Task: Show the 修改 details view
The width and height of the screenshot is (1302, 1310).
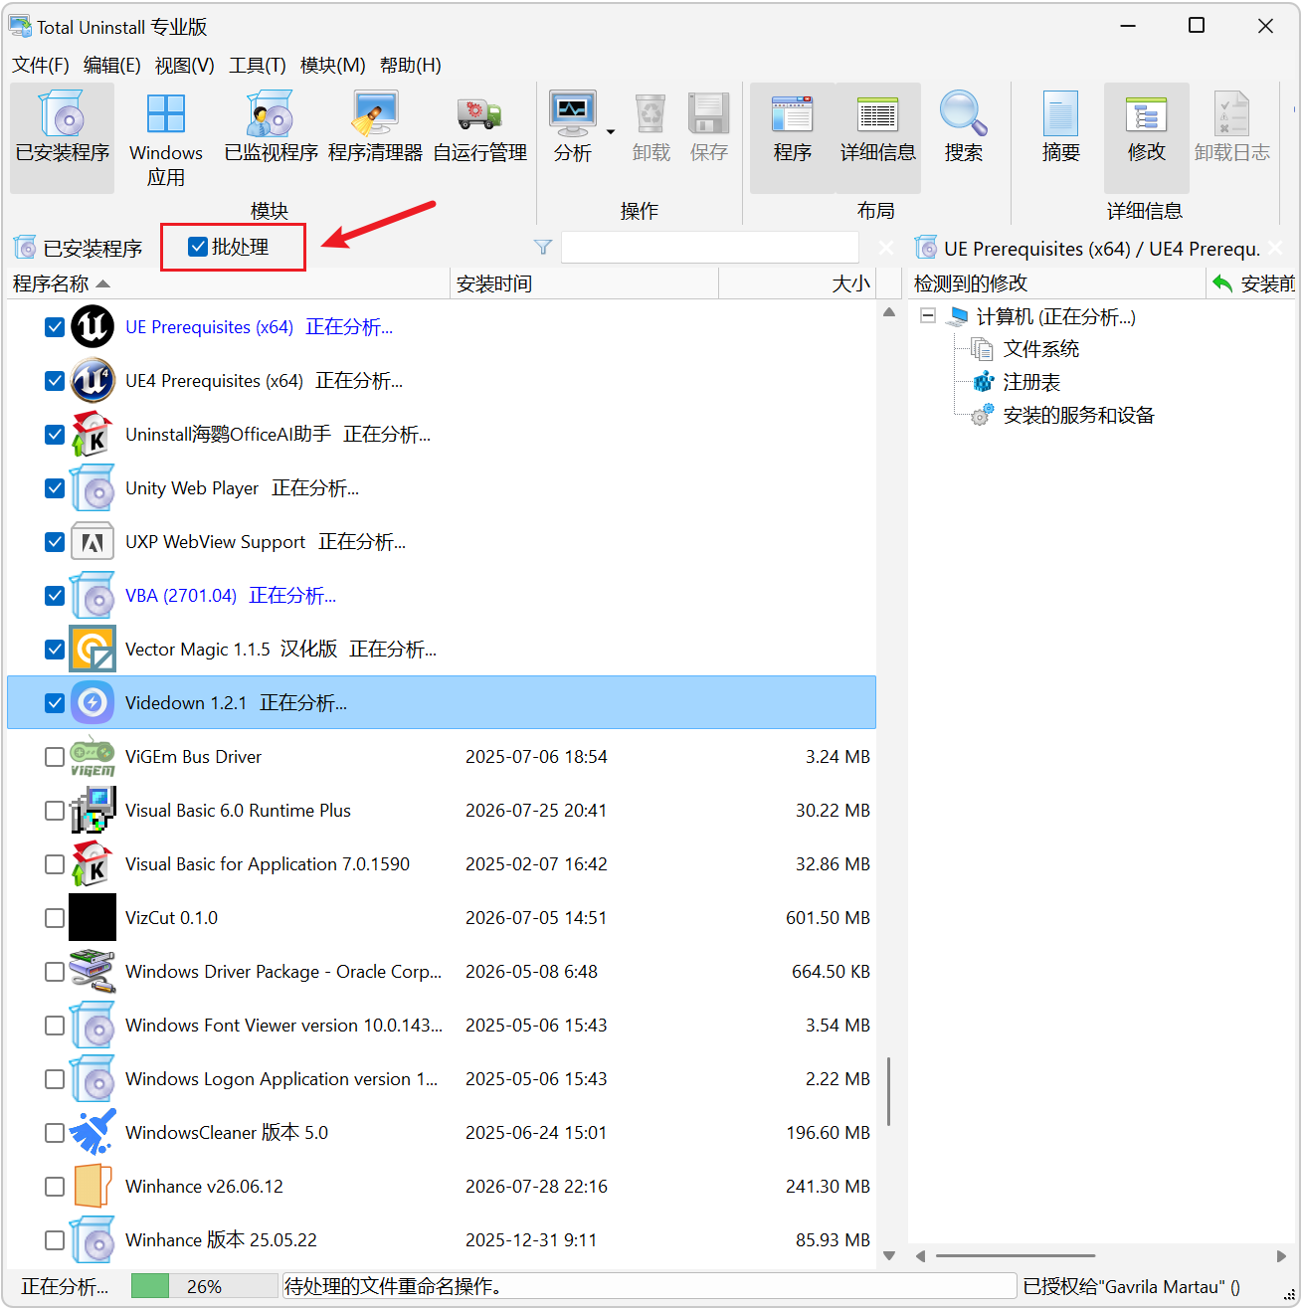Action: coord(1146,137)
